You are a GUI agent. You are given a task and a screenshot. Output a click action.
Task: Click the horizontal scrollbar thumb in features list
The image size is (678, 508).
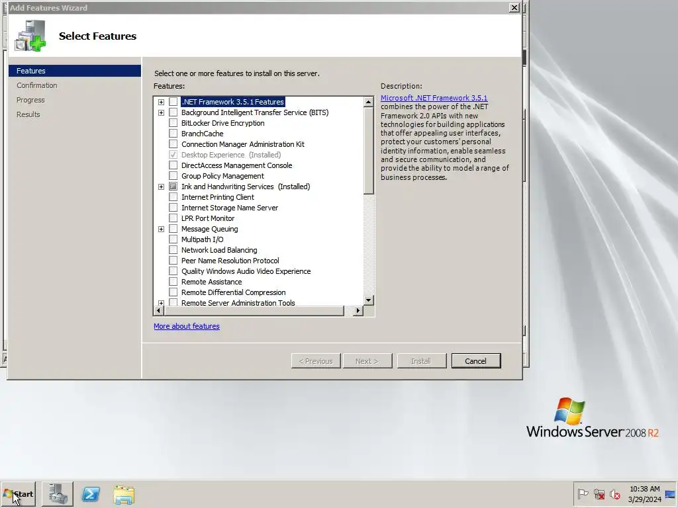pyautogui.click(x=254, y=311)
